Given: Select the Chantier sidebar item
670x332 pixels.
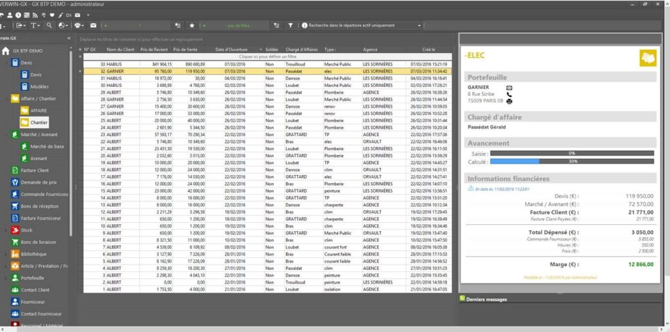Looking at the screenshot, I should [39, 122].
